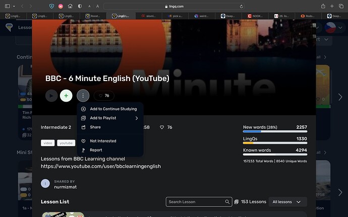Click Safari's Forward button
Screen dimensions: 348x217
click(x=31, y=6)
